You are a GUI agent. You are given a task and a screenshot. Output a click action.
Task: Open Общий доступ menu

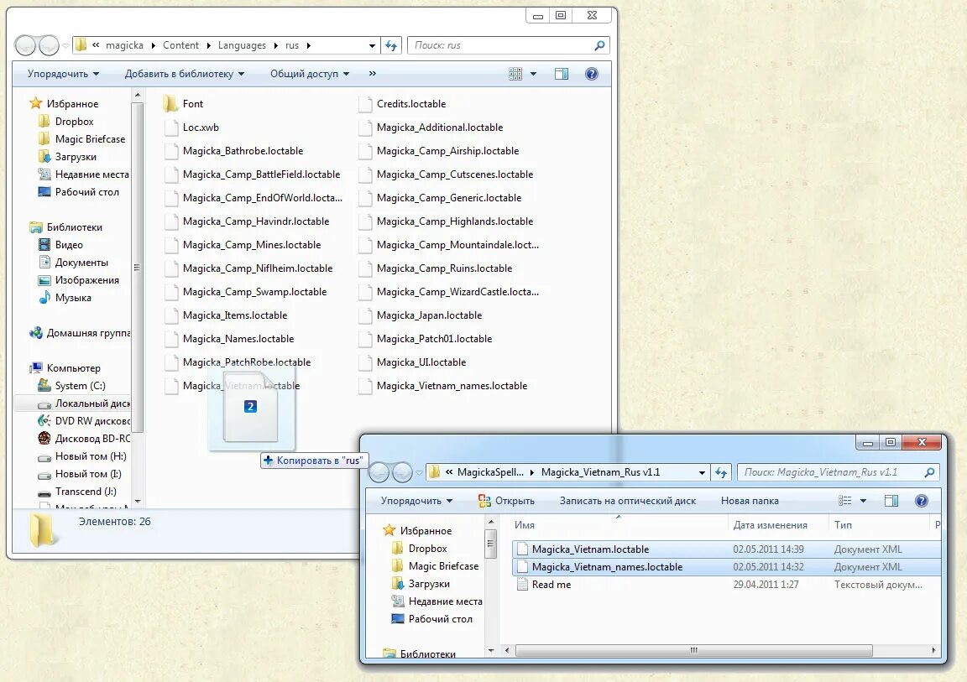point(310,74)
